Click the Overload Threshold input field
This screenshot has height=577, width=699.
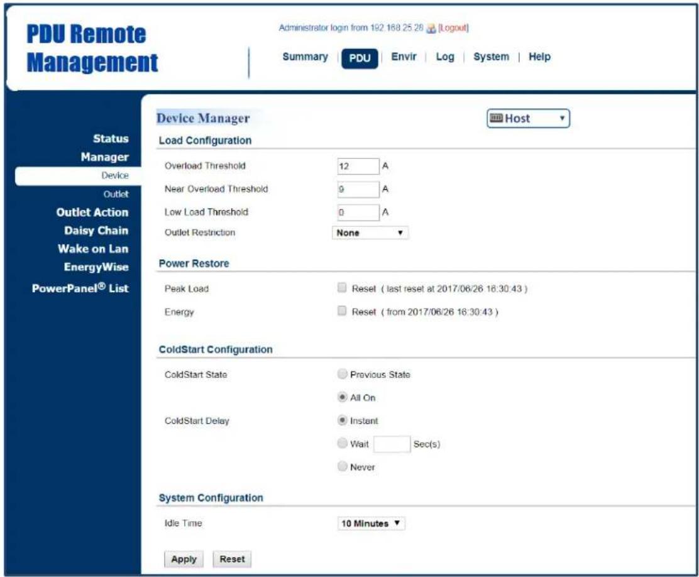(x=358, y=167)
